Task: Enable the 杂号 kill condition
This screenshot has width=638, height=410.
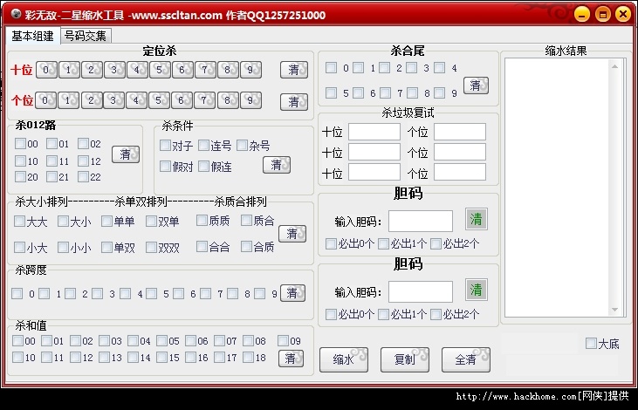Action: coord(242,145)
